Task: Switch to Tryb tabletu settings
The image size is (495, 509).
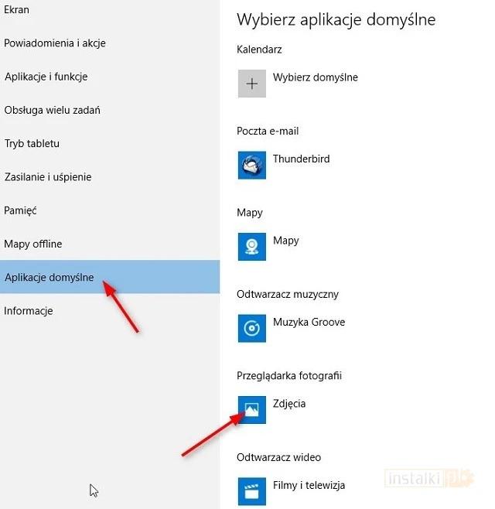Action: [32, 143]
